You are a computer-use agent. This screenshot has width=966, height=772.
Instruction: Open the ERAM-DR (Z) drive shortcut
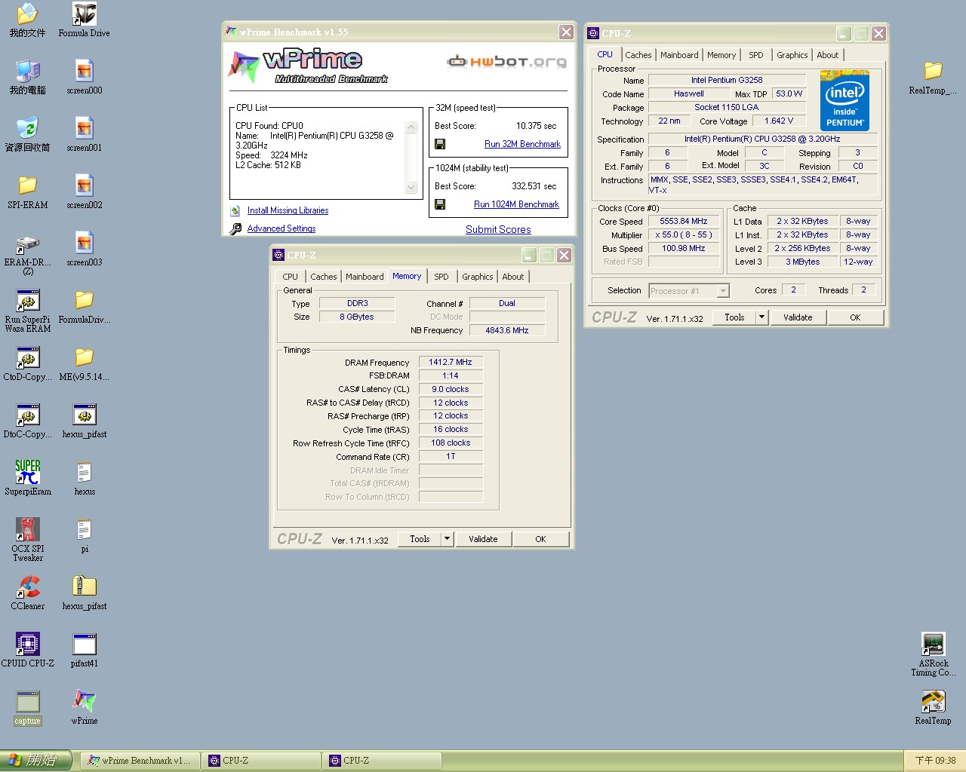(x=28, y=253)
